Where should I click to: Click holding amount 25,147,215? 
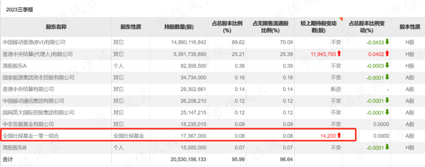[193, 113]
